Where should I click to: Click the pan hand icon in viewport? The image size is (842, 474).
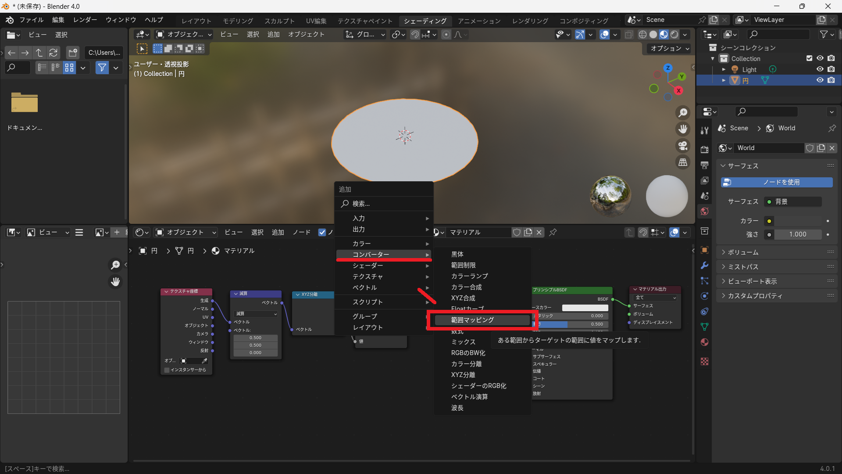[x=683, y=129]
